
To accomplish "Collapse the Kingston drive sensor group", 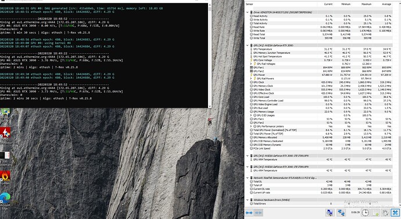I will point(248,12).
